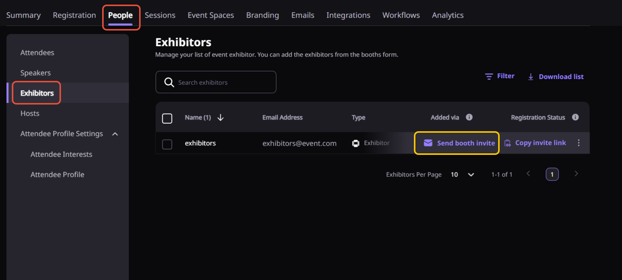Click the three-dot menu on exhibitors row
This screenshot has height=280, width=622.
click(x=579, y=143)
